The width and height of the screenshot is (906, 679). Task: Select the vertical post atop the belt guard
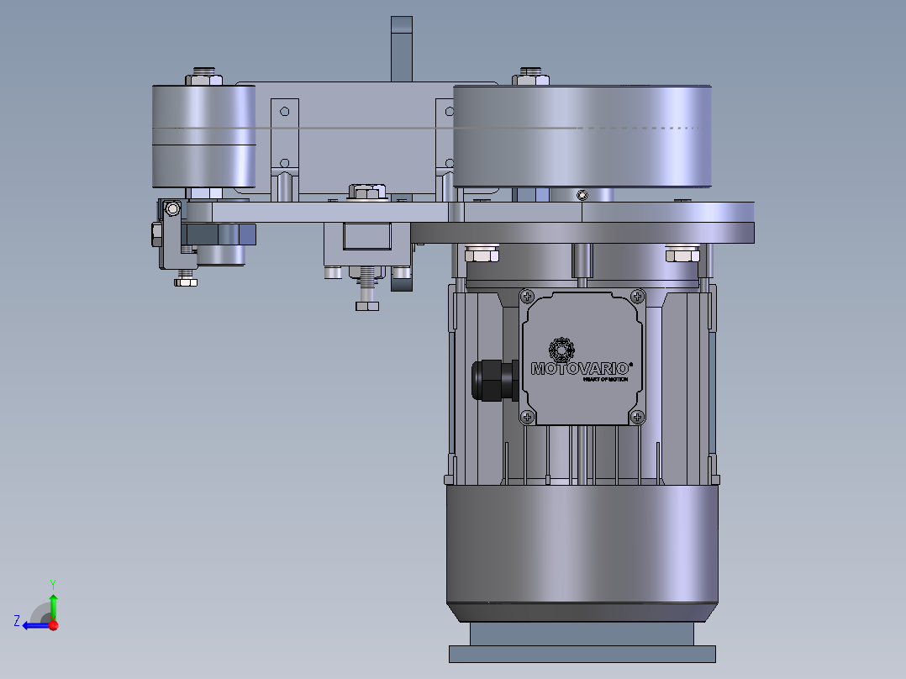tap(402, 49)
